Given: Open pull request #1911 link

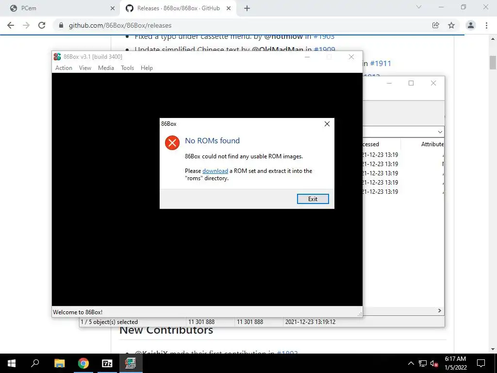Looking at the screenshot, I should pyautogui.click(x=381, y=64).
